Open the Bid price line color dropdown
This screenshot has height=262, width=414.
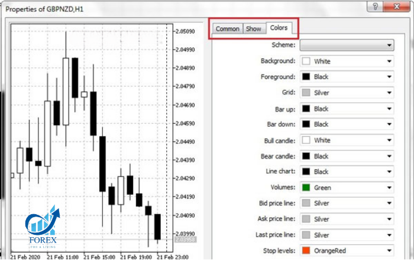coord(347,203)
